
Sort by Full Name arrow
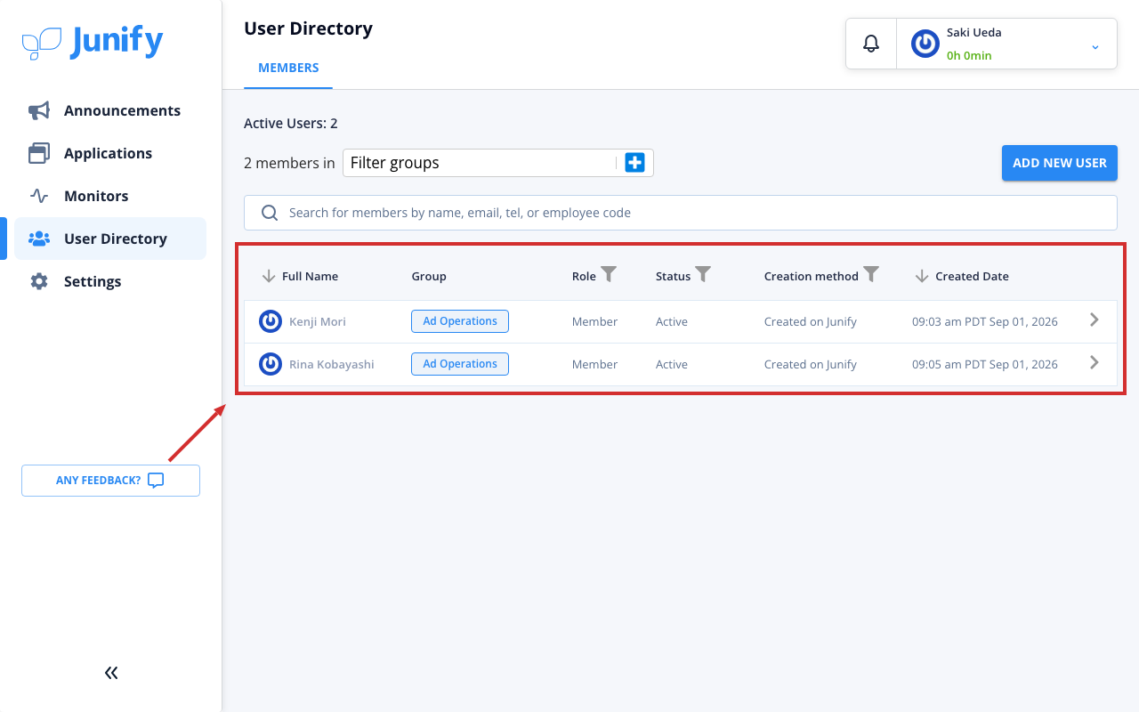point(269,276)
